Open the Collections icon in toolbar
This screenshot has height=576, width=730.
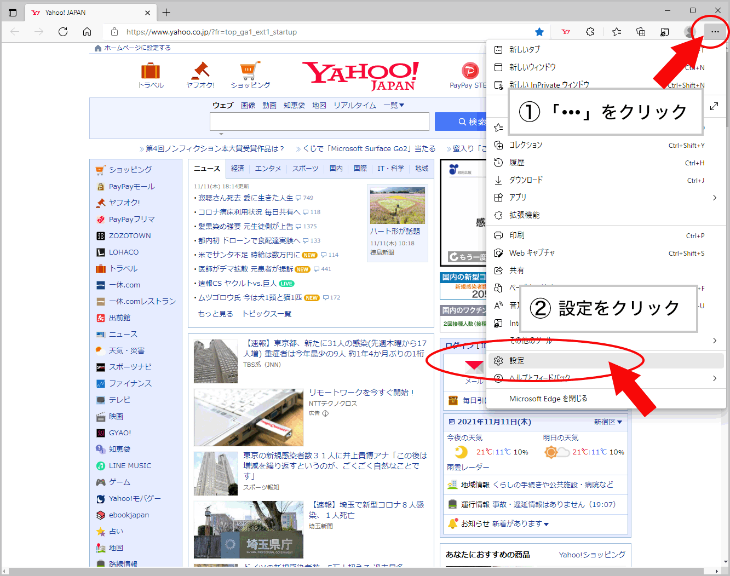click(x=641, y=32)
